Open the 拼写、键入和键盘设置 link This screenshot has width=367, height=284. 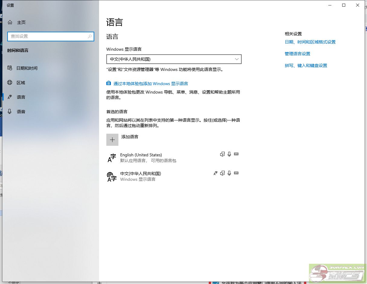click(x=306, y=65)
